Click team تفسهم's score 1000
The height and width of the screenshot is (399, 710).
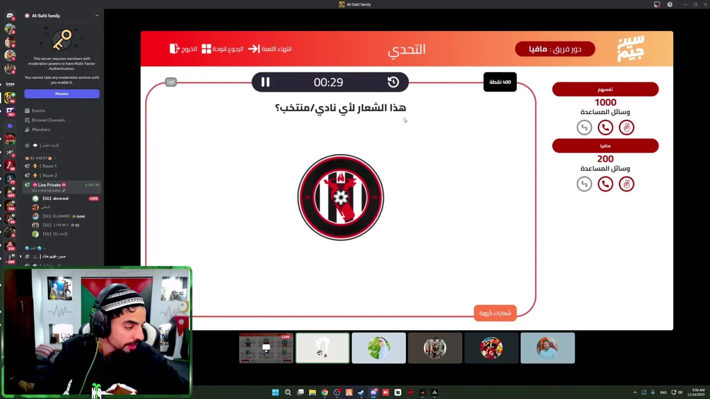(x=605, y=103)
